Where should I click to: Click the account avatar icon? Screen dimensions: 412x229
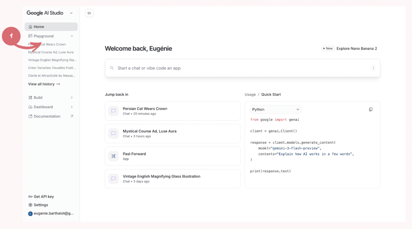(x=31, y=213)
